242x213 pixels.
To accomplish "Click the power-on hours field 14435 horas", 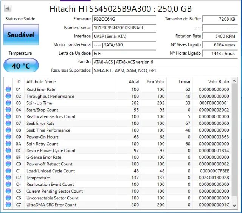I will pyautogui.click(x=220, y=54).
